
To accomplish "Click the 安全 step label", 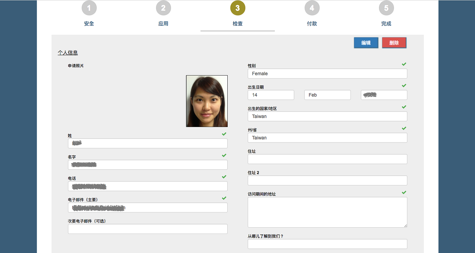I will tap(89, 24).
